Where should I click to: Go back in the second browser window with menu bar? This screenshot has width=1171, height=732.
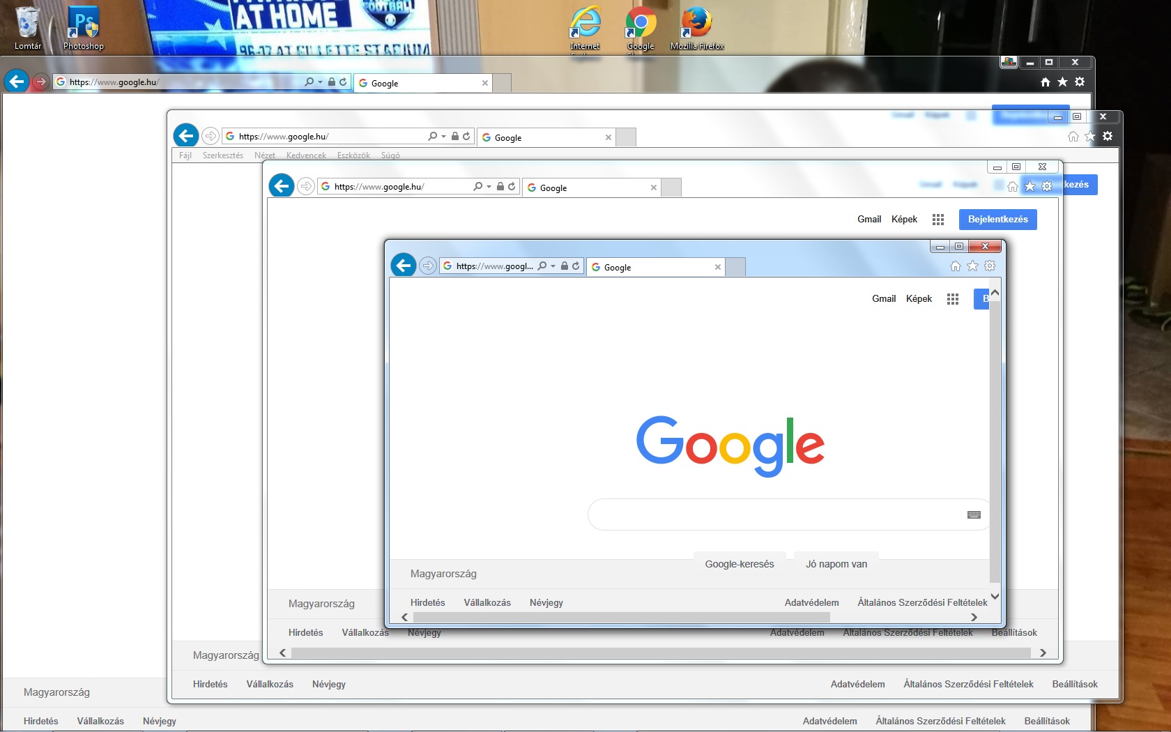tap(186, 135)
